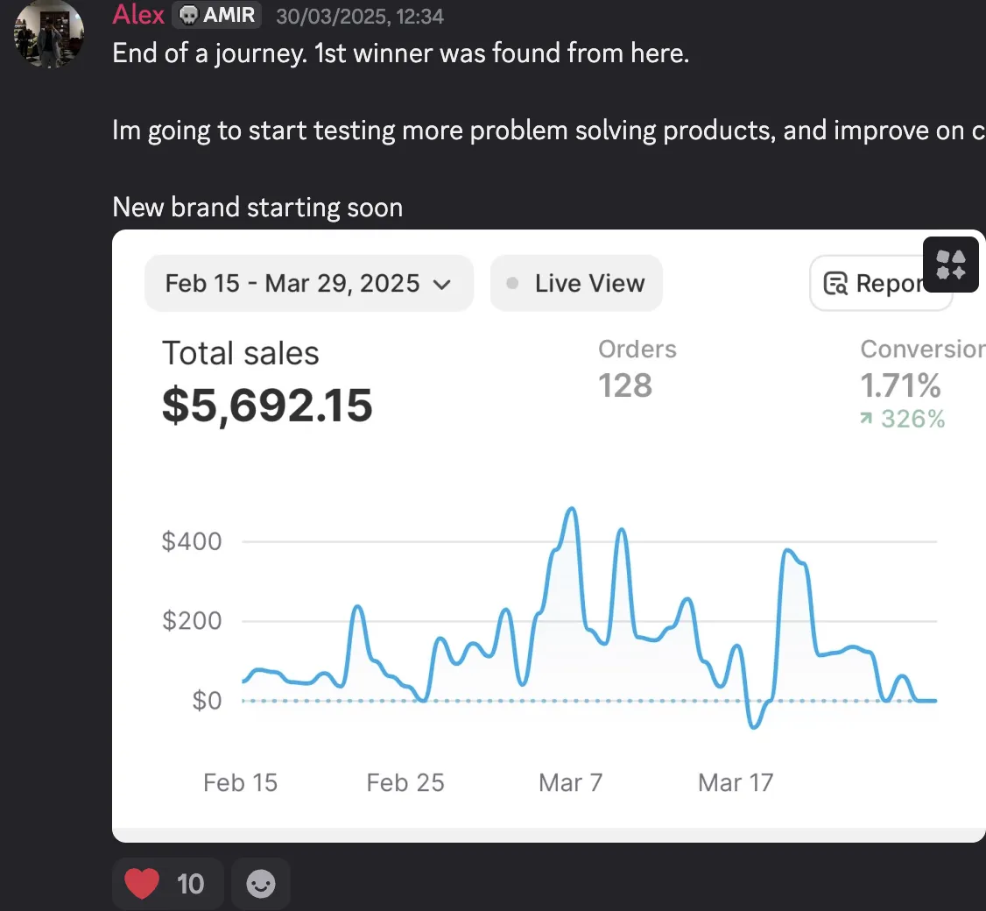Image resolution: width=986 pixels, height=911 pixels.
Task: Open Alex's profile avatar
Action: click(x=49, y=32)
